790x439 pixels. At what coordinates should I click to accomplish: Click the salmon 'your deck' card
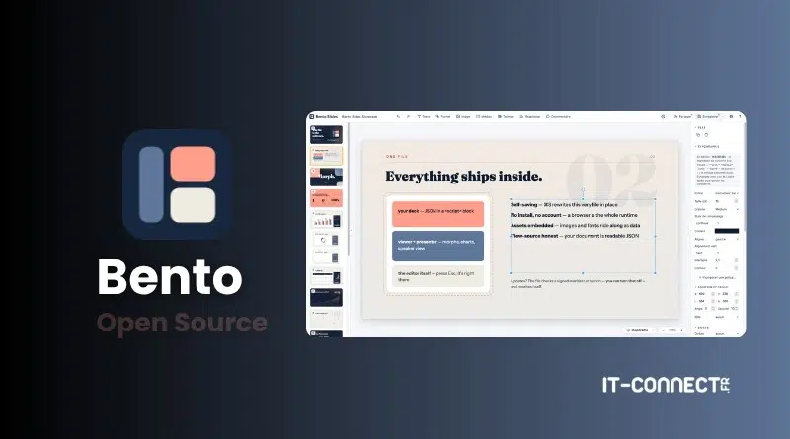point(437,214)
